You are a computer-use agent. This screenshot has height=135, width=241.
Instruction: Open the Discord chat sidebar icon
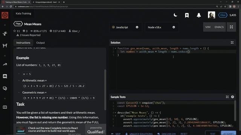tap(5, 76)
